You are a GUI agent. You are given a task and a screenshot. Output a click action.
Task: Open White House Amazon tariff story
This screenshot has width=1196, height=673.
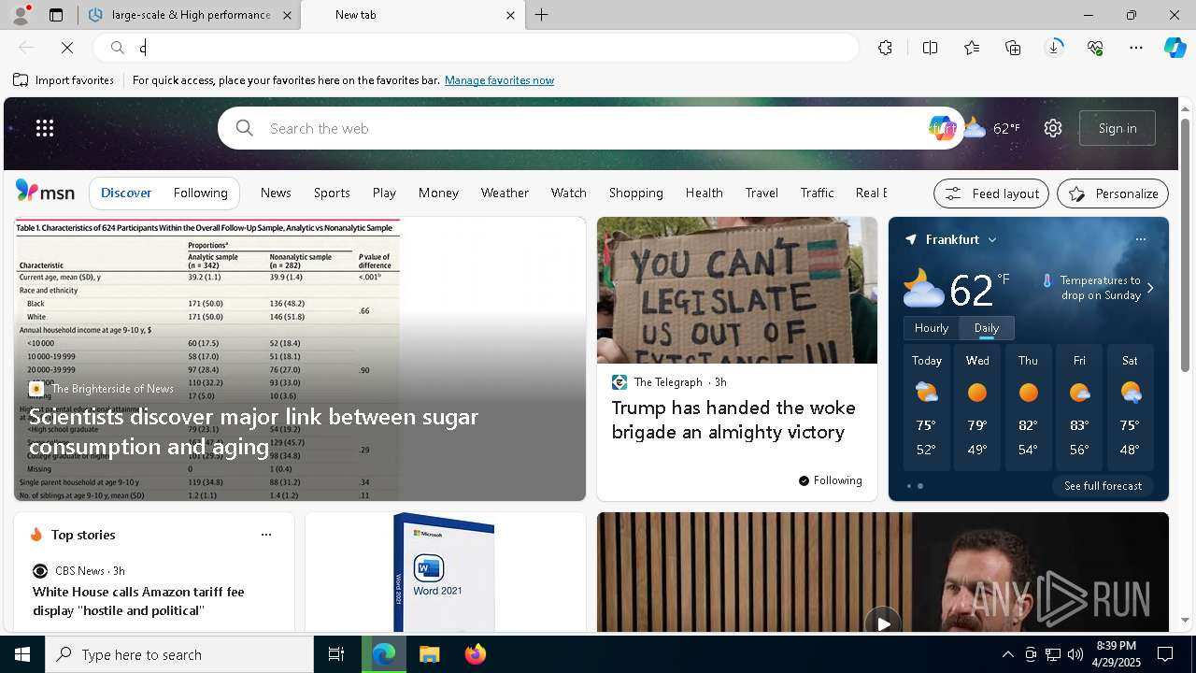click(x=138, y=601)
